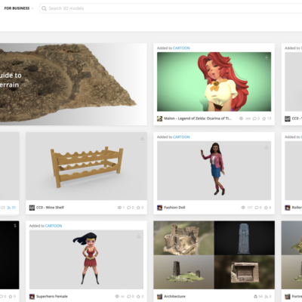This screenshot has width=302, height=302.
Task: Click comments icon for Malon model
Action: click(x=254, y=119)
